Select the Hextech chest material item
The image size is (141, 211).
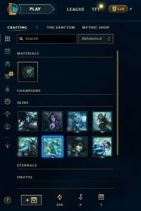(x=28, y=72)
